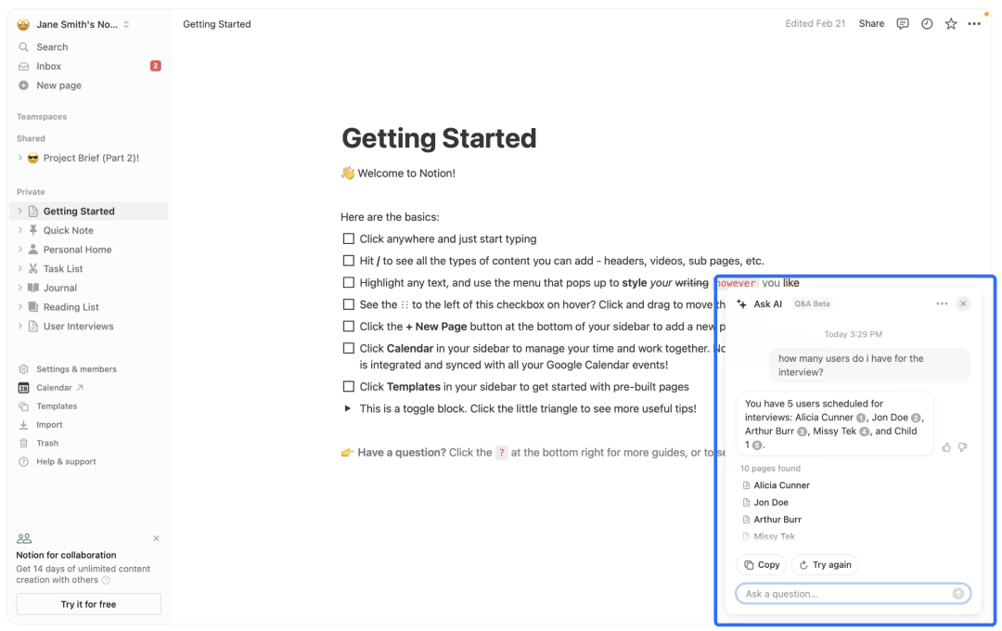Image resolution: width=1002 pixels, height=631 pixels.
Task: Give thumbs down to AI answer
Action: click(962, 447)
